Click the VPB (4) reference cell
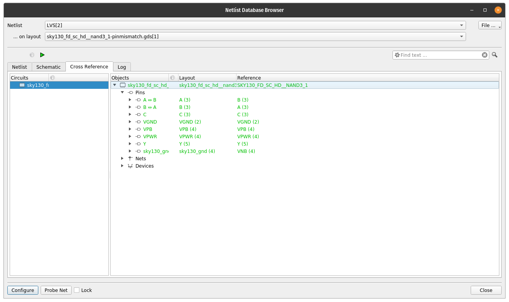The image size is (509, 302). pos(246,129)
